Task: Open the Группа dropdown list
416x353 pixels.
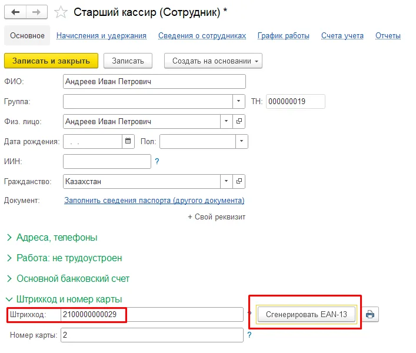Action: (238, 101)
